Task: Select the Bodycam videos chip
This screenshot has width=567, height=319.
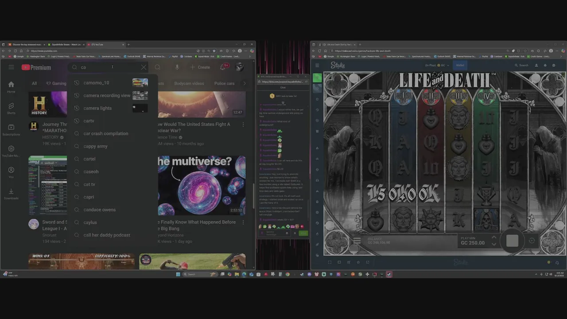Action: (189, 83)
